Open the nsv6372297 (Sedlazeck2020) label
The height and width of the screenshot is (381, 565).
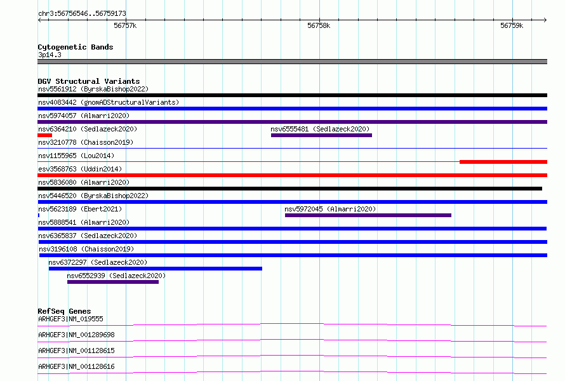[x=98, y=262]
